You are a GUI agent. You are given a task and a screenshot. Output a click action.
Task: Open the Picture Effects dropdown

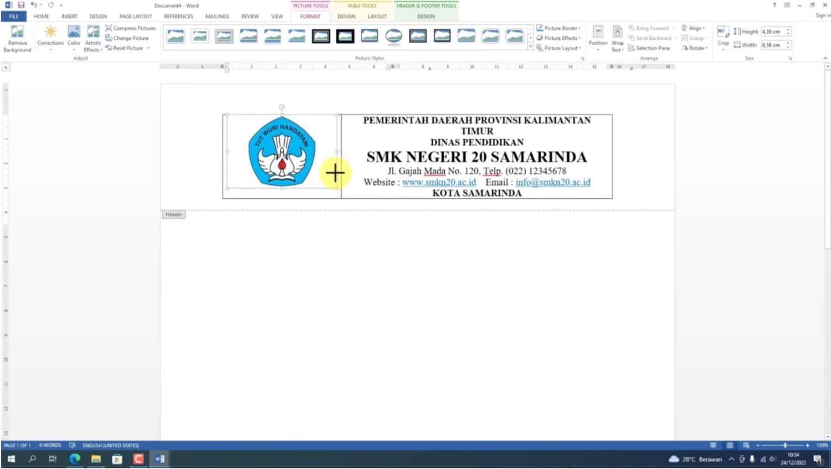(558, 38)
